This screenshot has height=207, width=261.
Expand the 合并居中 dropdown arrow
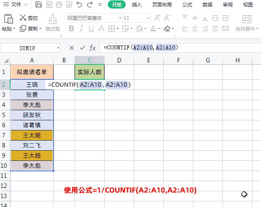(x=257, y=29)
